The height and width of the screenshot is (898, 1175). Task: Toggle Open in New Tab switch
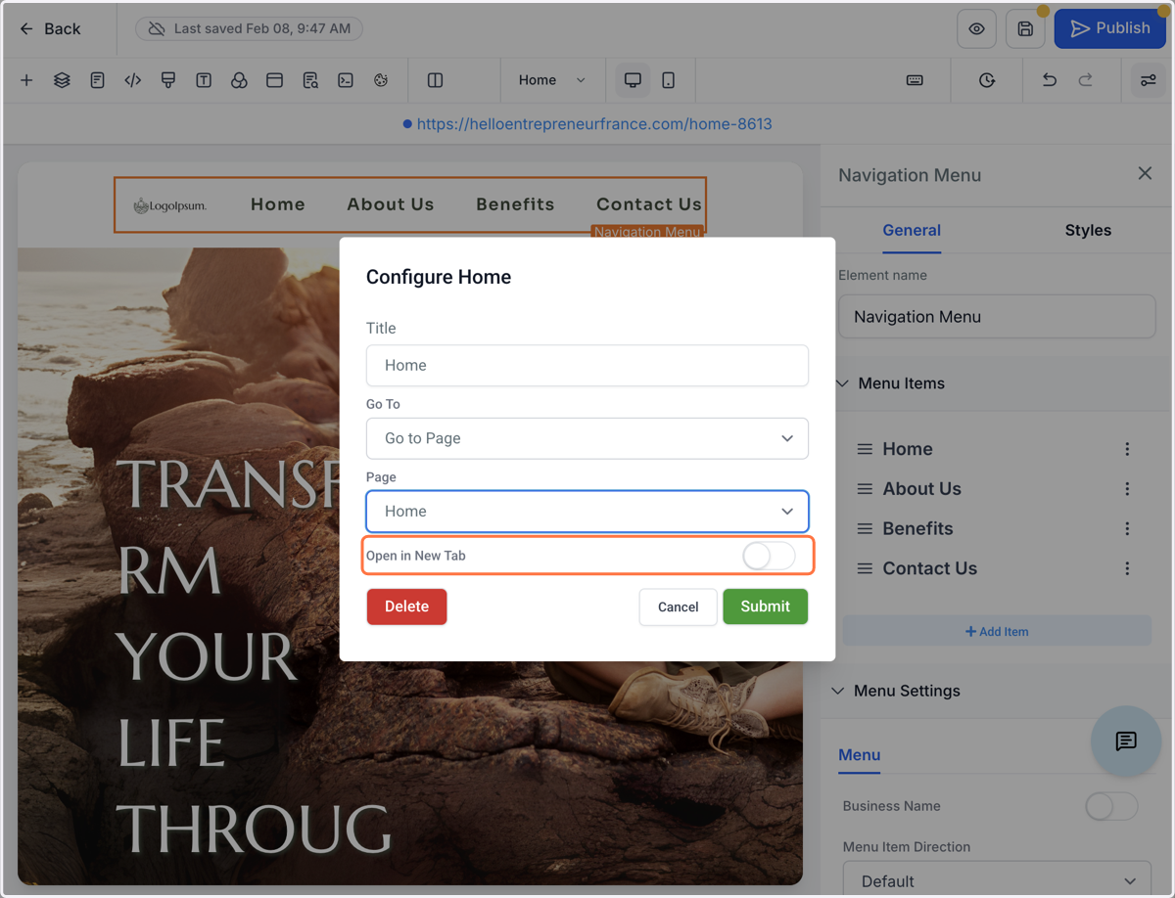(x=769, y=556)
